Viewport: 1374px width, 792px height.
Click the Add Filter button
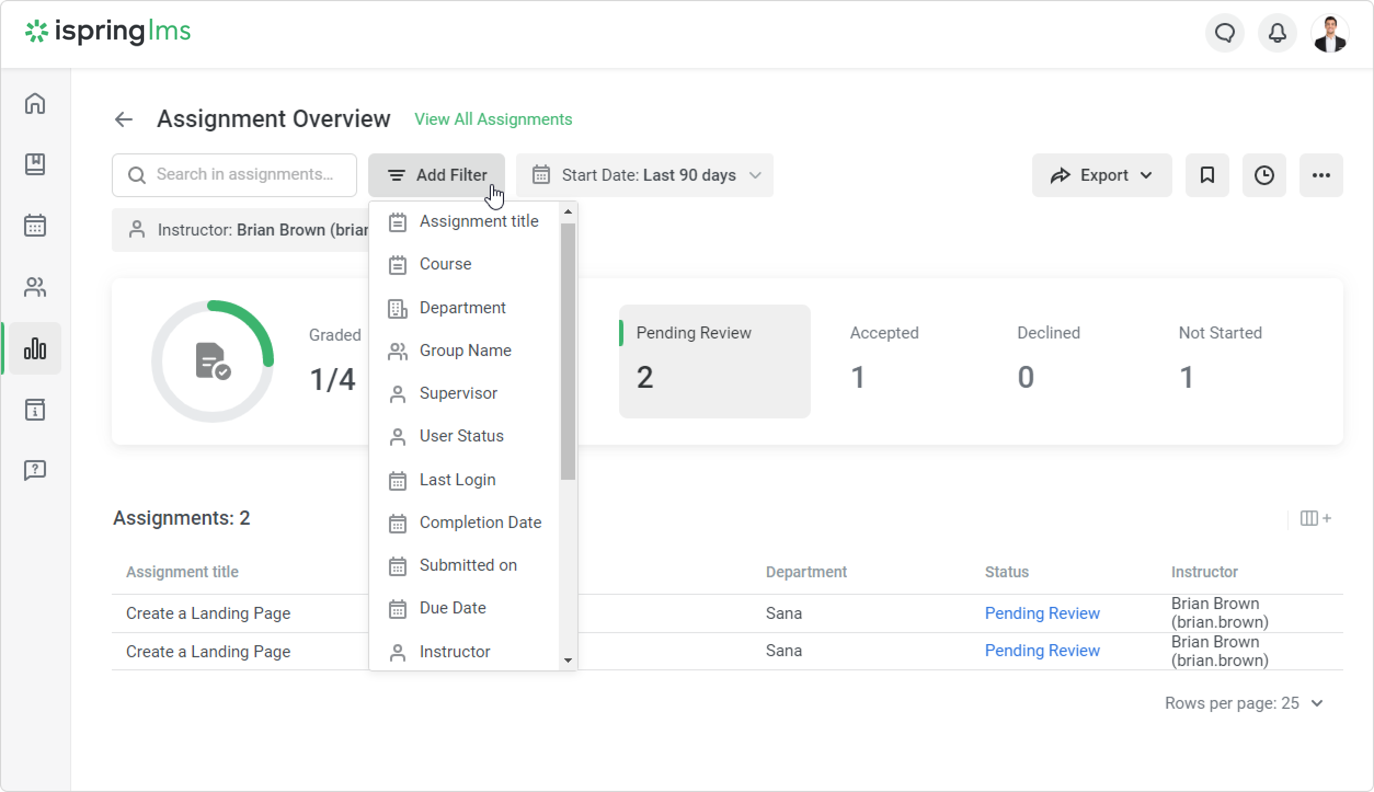436,175
